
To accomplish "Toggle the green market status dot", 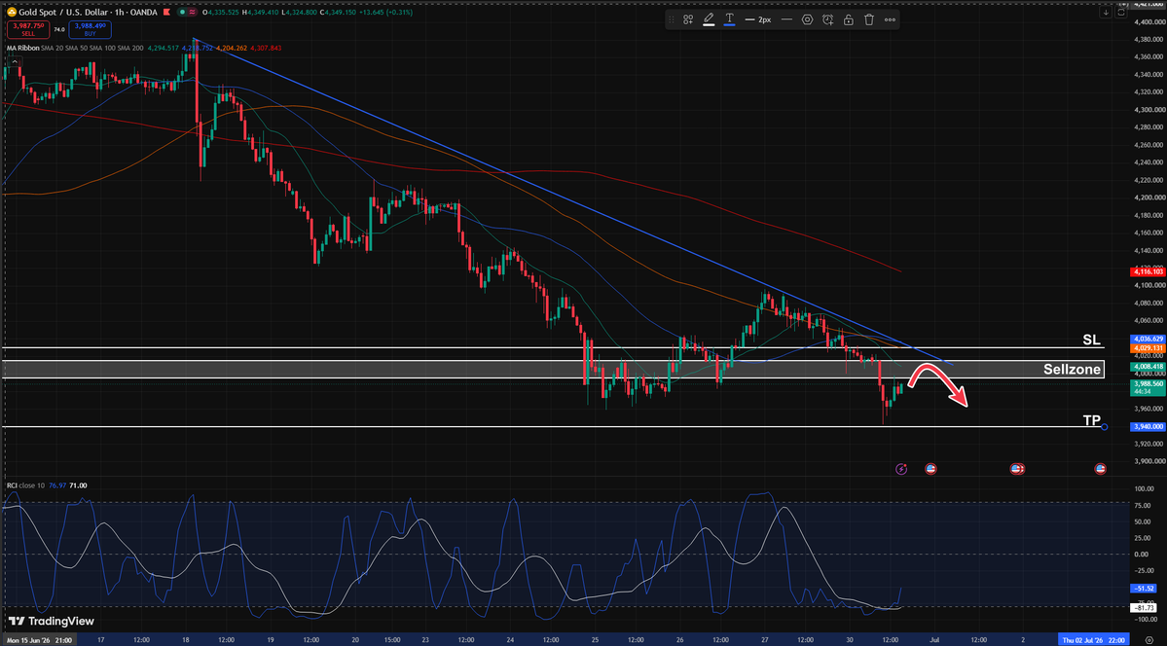I will click(x=182, y=13).
